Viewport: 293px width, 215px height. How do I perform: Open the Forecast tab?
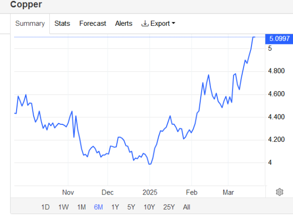92,23
